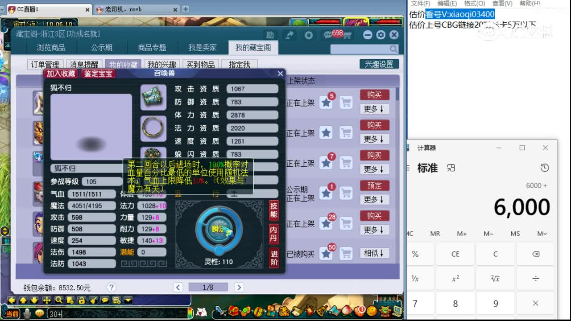Click the magnifier icon in chat toolbar
The height and width of the screenshot is (321, 571).
tap(58, 300)
